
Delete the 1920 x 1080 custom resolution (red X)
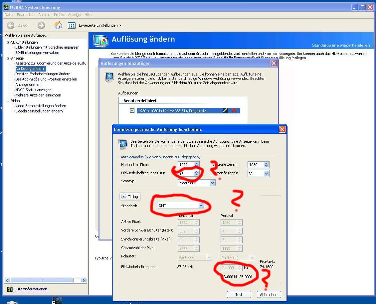234,110
